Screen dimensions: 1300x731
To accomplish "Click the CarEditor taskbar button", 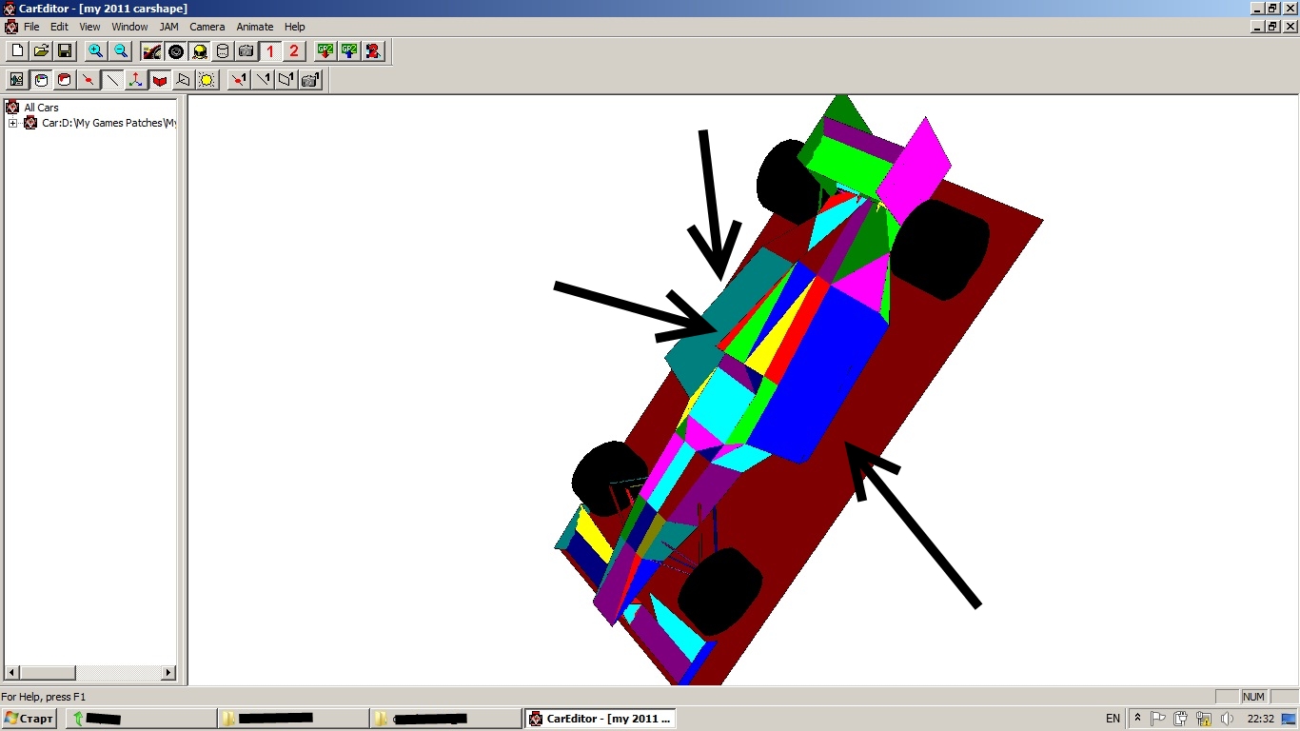I will tap(600, 719).
